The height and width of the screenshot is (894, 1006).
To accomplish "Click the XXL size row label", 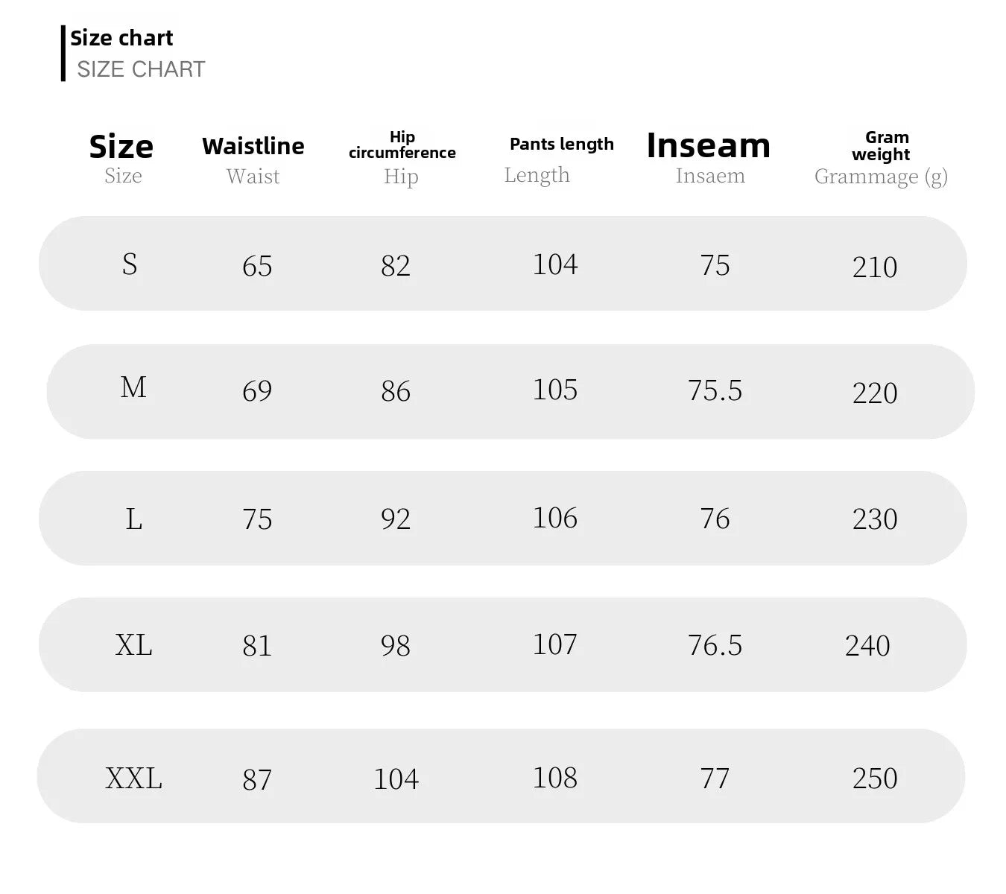I will point(134,779).
